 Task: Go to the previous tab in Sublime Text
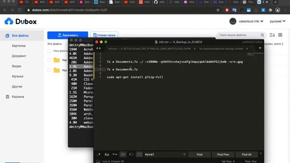click(x=97, y=48)
